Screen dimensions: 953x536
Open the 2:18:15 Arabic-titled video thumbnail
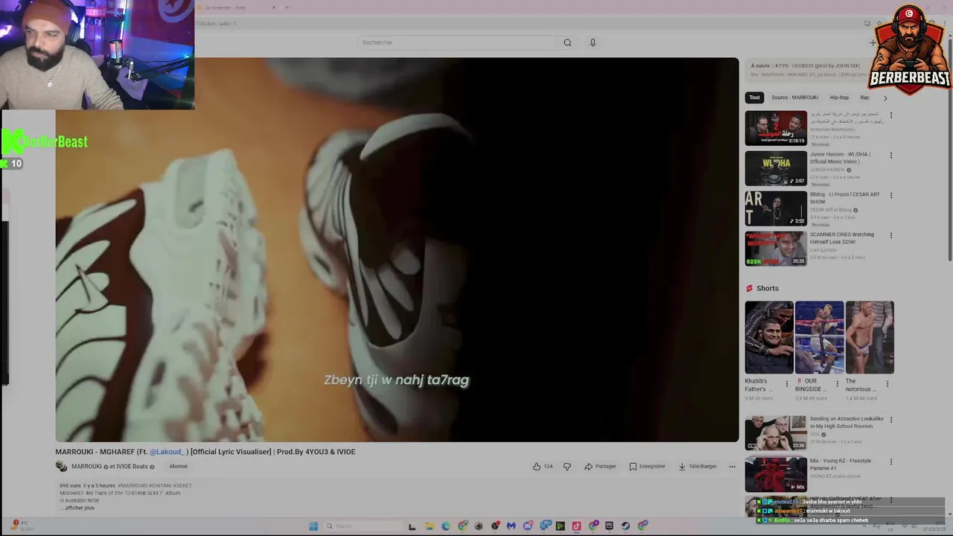[776, 128]
